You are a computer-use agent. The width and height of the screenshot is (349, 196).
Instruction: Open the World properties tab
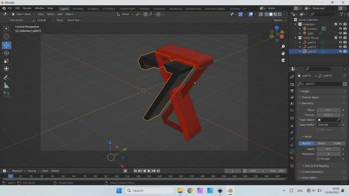[292, 110]
